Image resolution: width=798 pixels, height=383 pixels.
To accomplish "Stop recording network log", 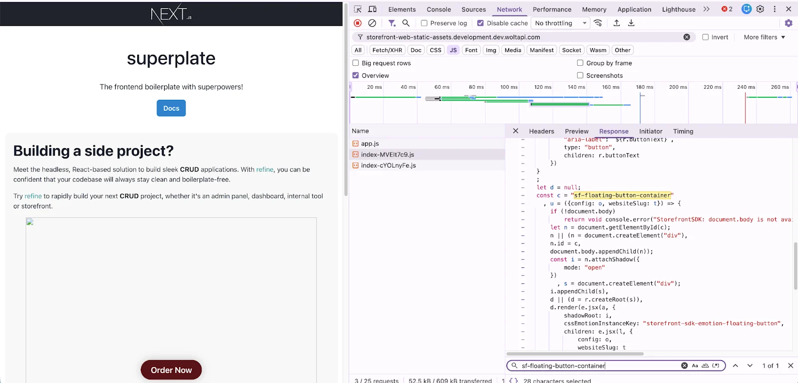I will pyautogui.click(x=358, y=23).
